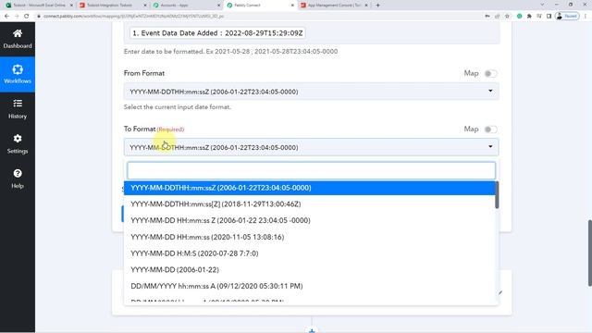Click the plus icon to add step

click(312, 330)
